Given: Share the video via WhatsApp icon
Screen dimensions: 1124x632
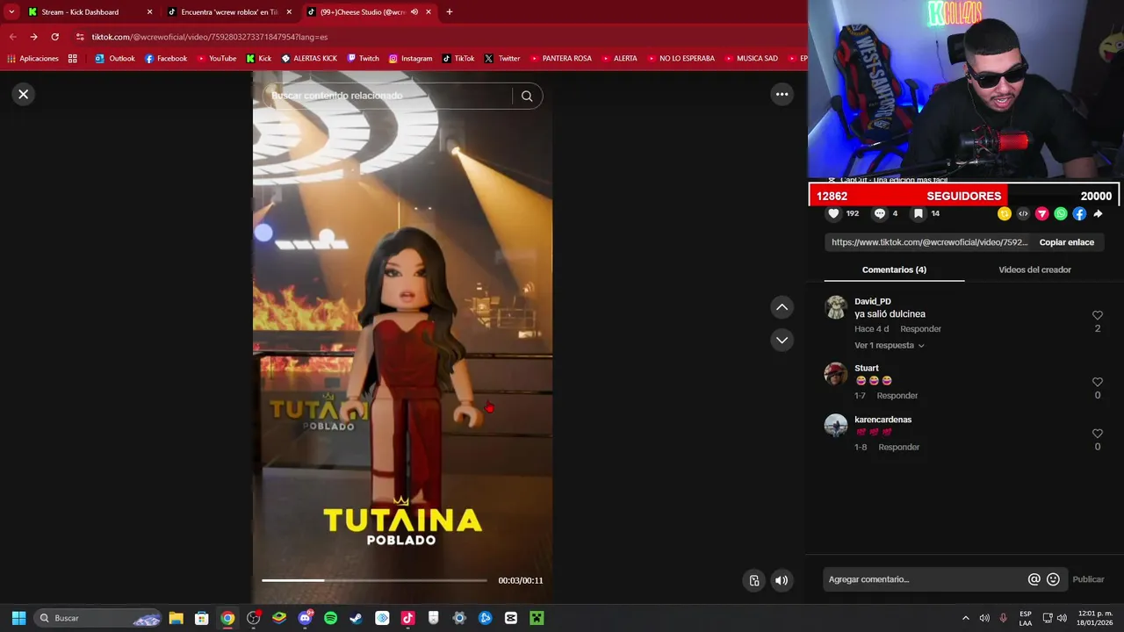Looking at the screenshot, I should [x=1061, y=213].
